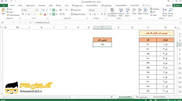Increase indent of cell content

64,14
